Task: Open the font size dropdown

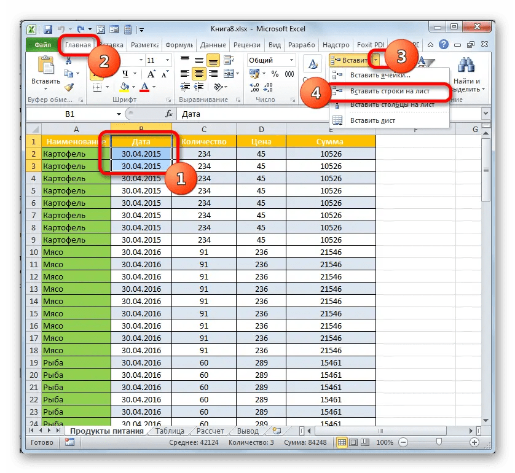Action: [167, 60]
